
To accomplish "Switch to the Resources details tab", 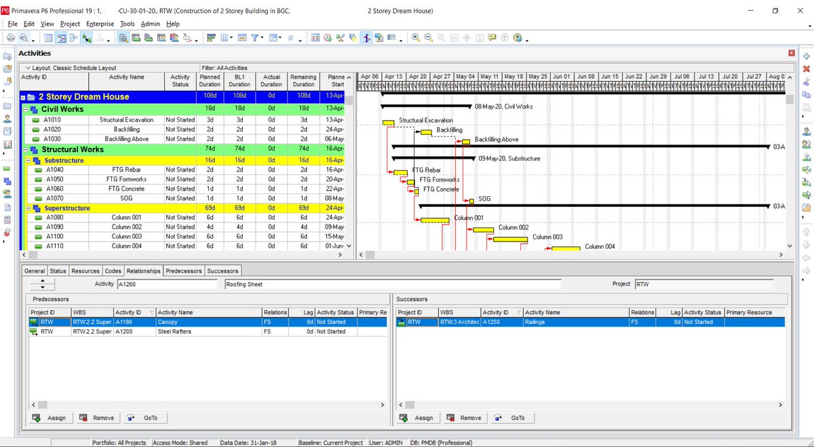I will pos(85,271).
